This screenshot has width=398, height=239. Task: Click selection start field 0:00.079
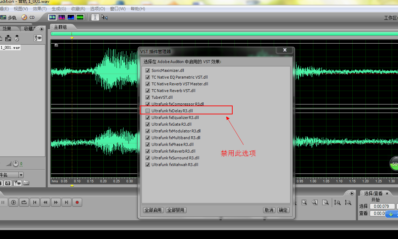point(382,206)
